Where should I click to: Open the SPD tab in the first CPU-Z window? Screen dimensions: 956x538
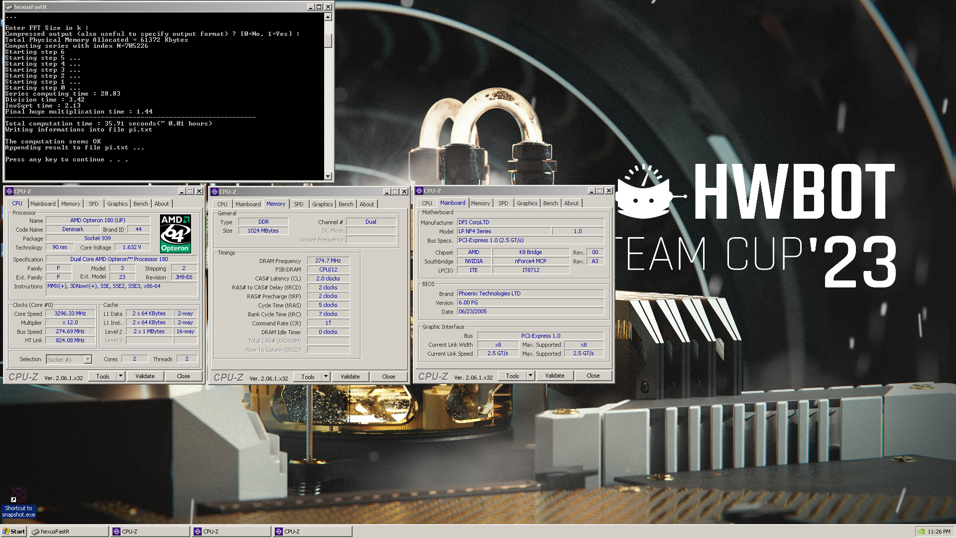pyautogui.click(x=94, y=204)
